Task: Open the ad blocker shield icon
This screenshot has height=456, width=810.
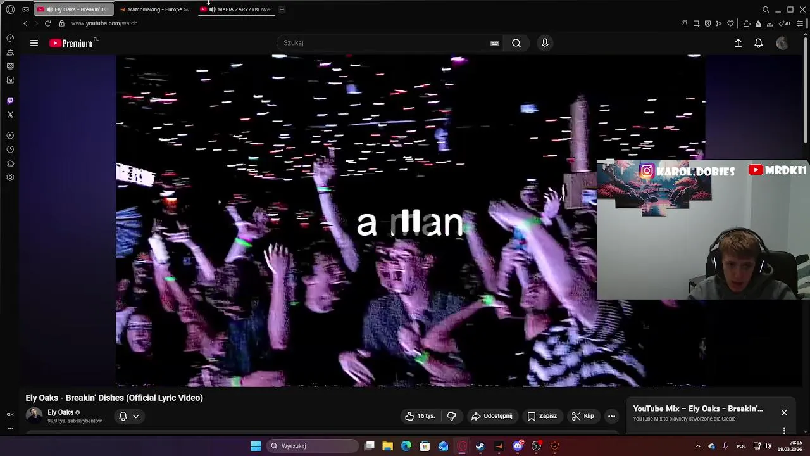Action: (707, 23)
